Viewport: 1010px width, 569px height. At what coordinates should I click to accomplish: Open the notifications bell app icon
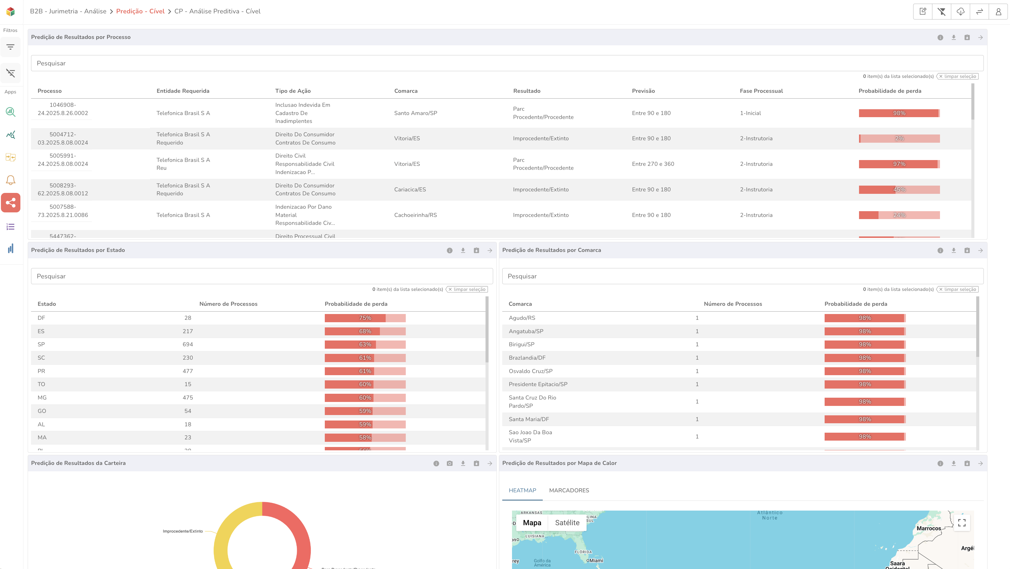[11, 180]
